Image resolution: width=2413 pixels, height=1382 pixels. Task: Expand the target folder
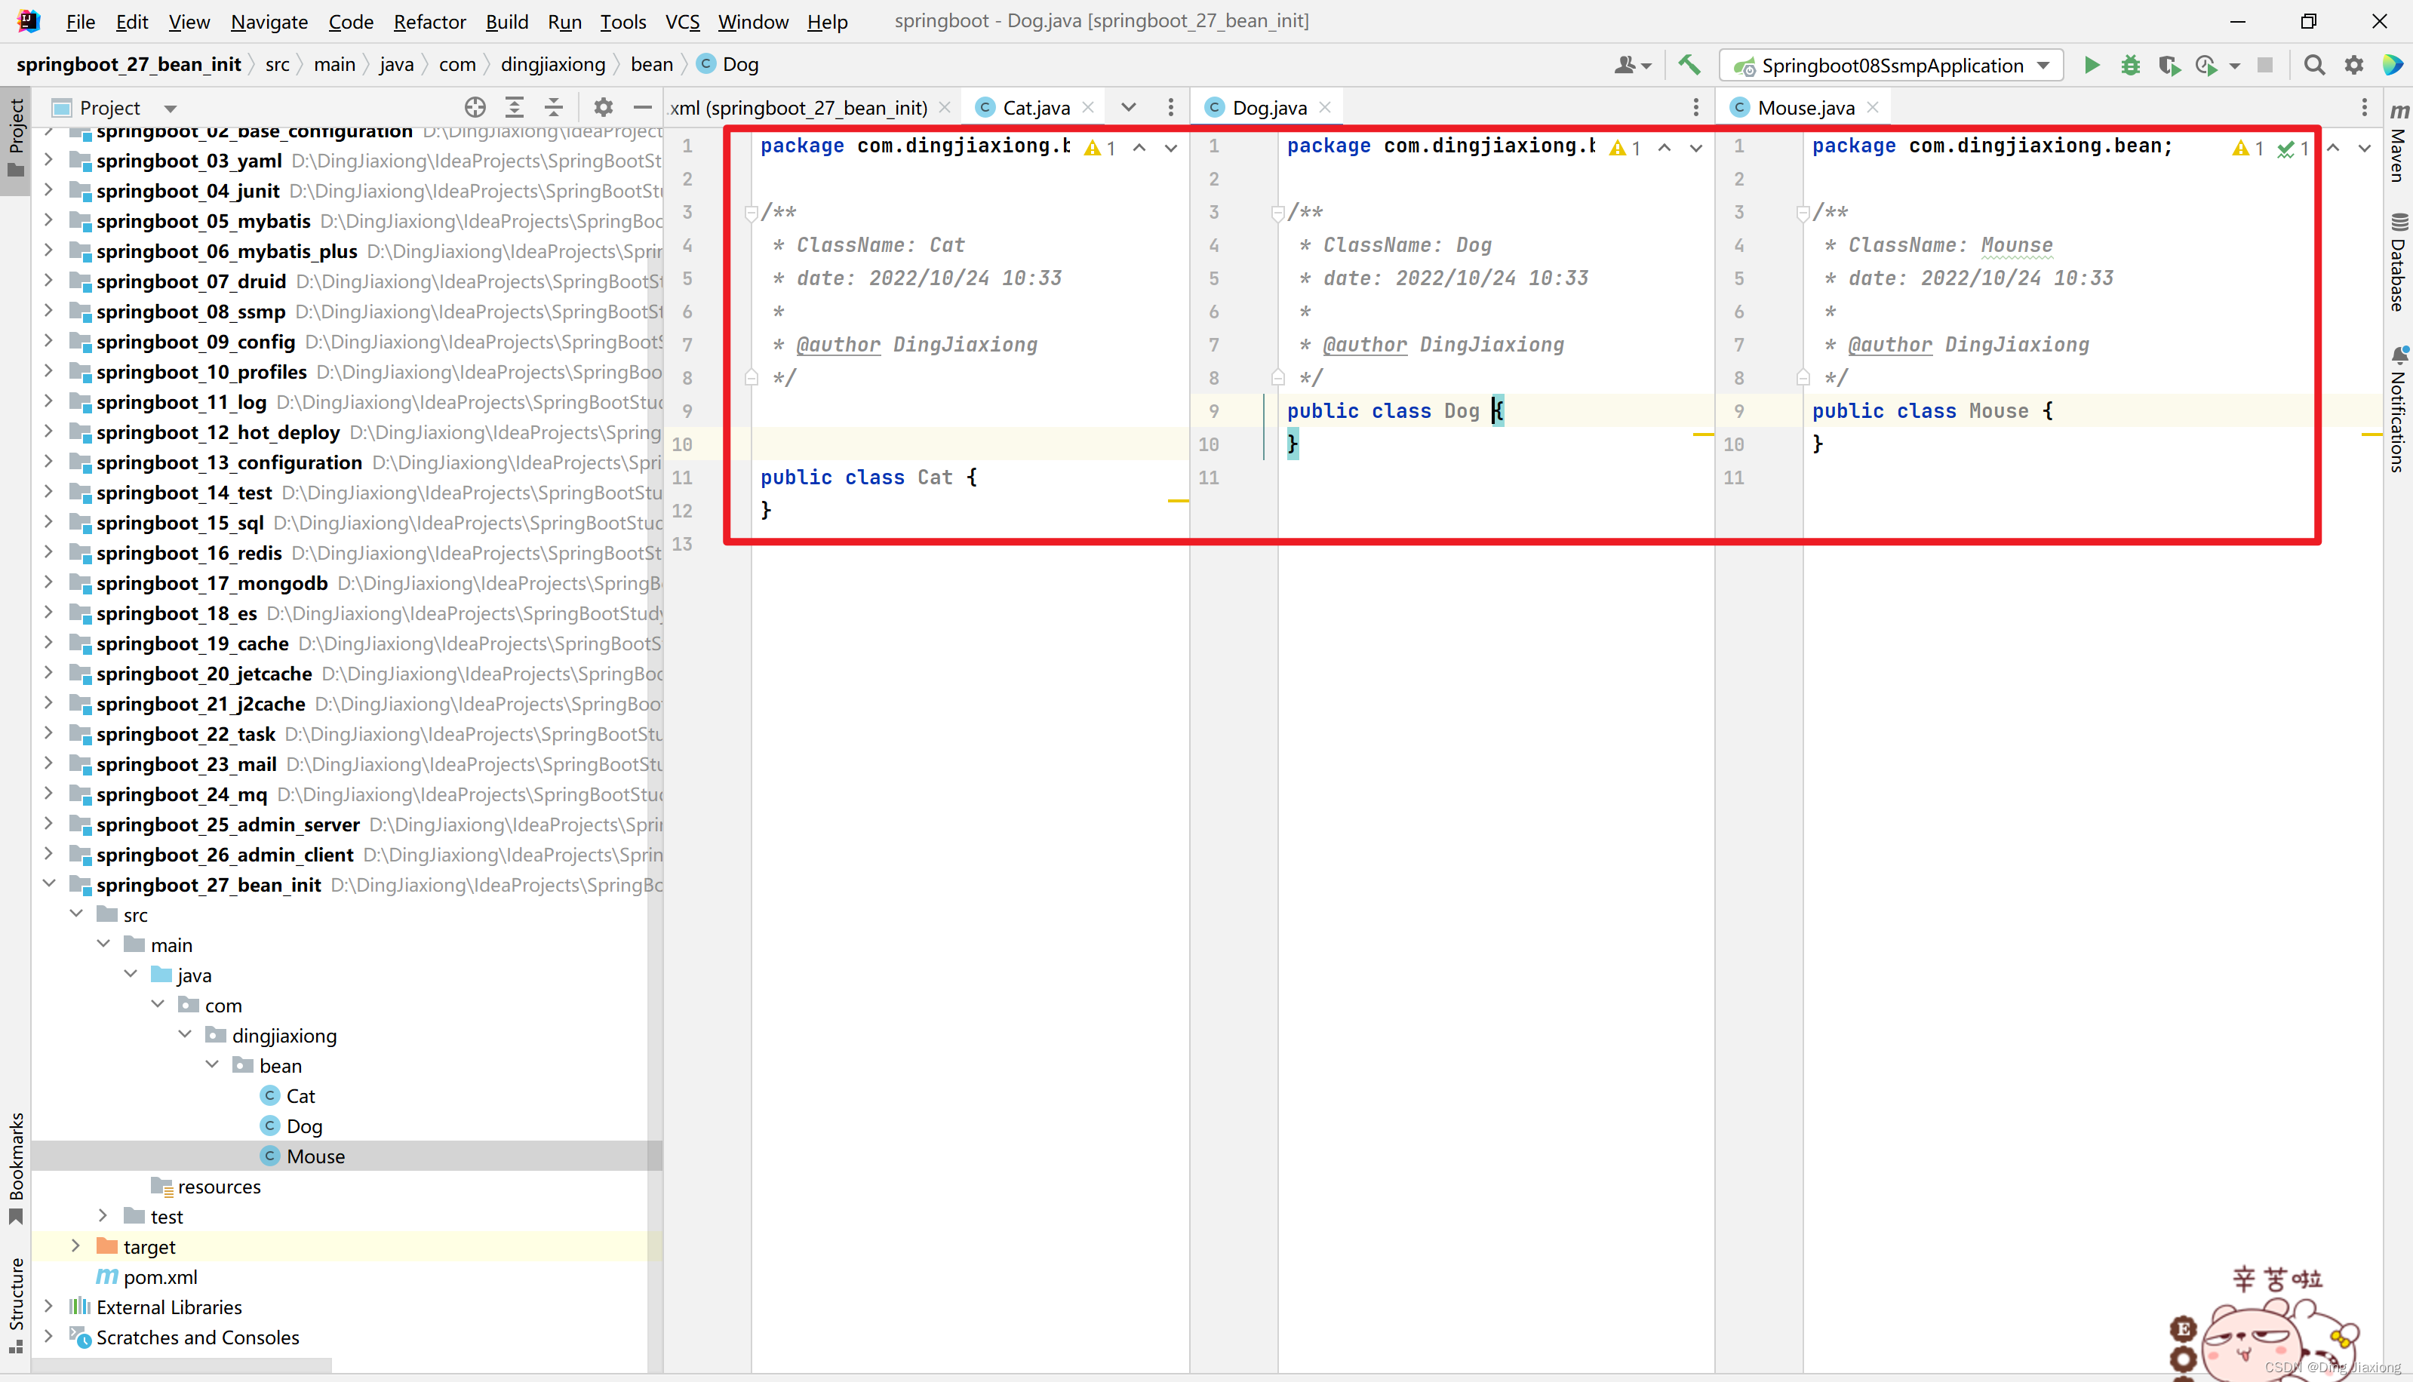tap(76, 1245)
